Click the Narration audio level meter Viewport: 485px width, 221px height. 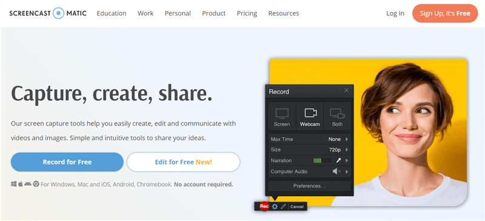tap(323, 160)
